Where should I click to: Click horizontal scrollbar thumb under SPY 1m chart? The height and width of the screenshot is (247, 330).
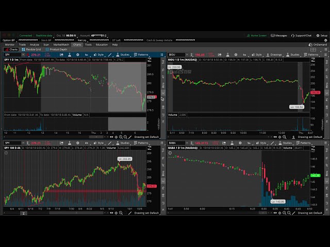click(96, 137)
